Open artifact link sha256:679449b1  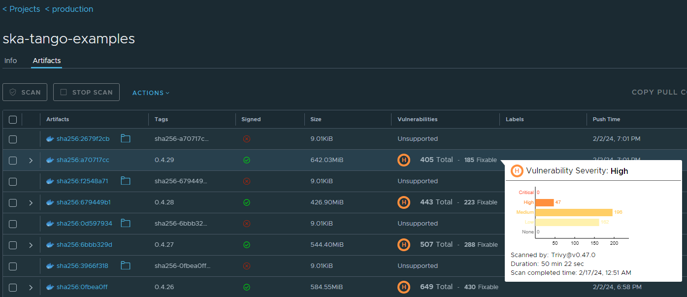(83, 202)
